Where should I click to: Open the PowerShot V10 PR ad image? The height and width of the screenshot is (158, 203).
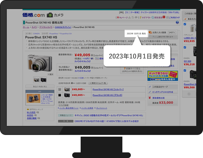coord(33,98)
